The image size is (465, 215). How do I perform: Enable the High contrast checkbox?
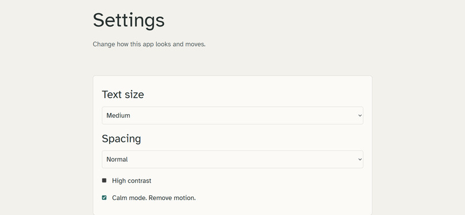click(104, 180)
